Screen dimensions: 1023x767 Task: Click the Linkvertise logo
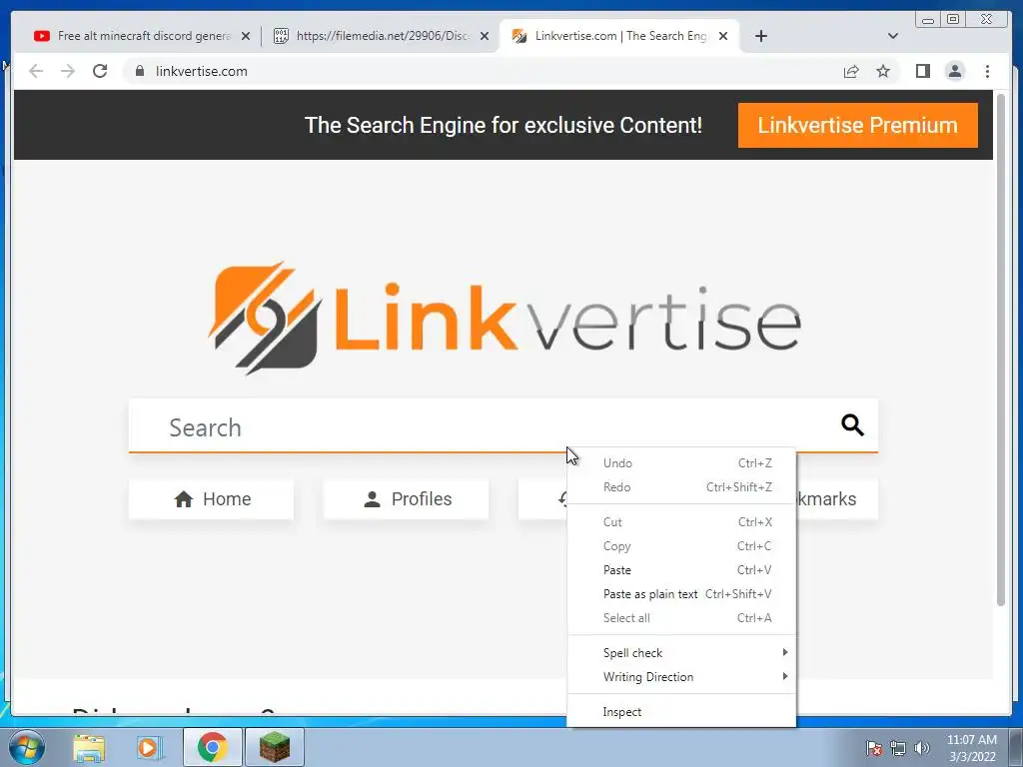(504, 319)
